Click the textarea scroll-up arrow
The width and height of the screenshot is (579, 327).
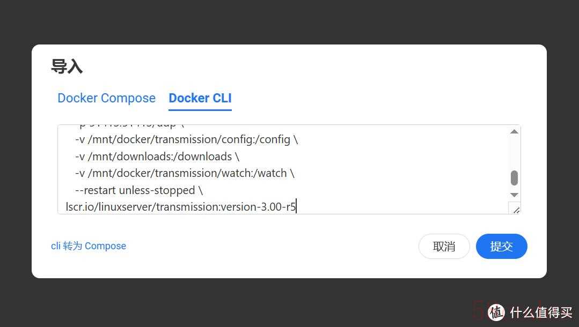[514, 131]
